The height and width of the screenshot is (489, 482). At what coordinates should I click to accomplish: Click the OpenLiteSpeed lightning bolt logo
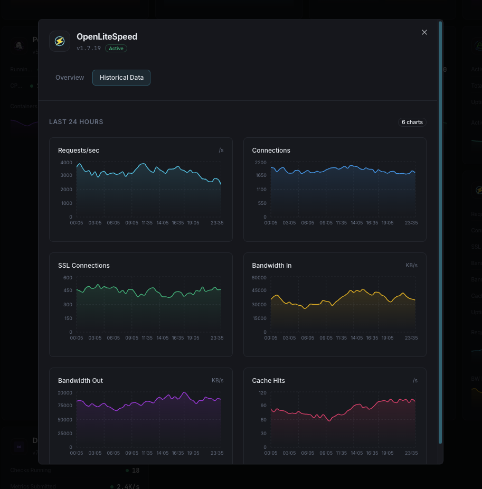pyautogui.click(x=59, y=41)
